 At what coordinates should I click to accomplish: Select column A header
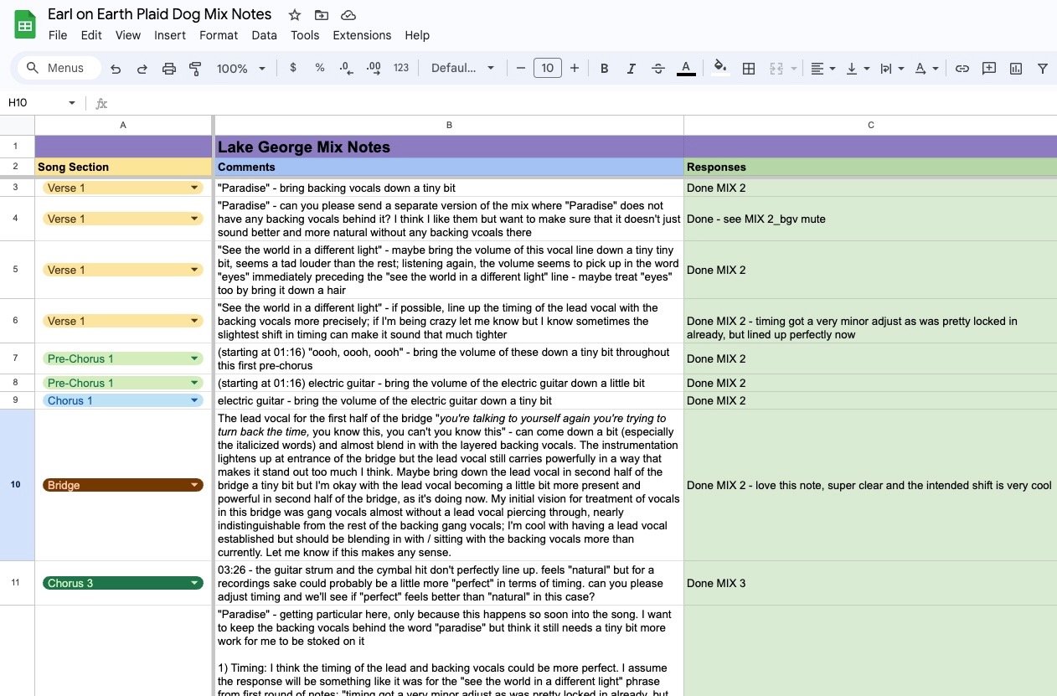point(123,125)
